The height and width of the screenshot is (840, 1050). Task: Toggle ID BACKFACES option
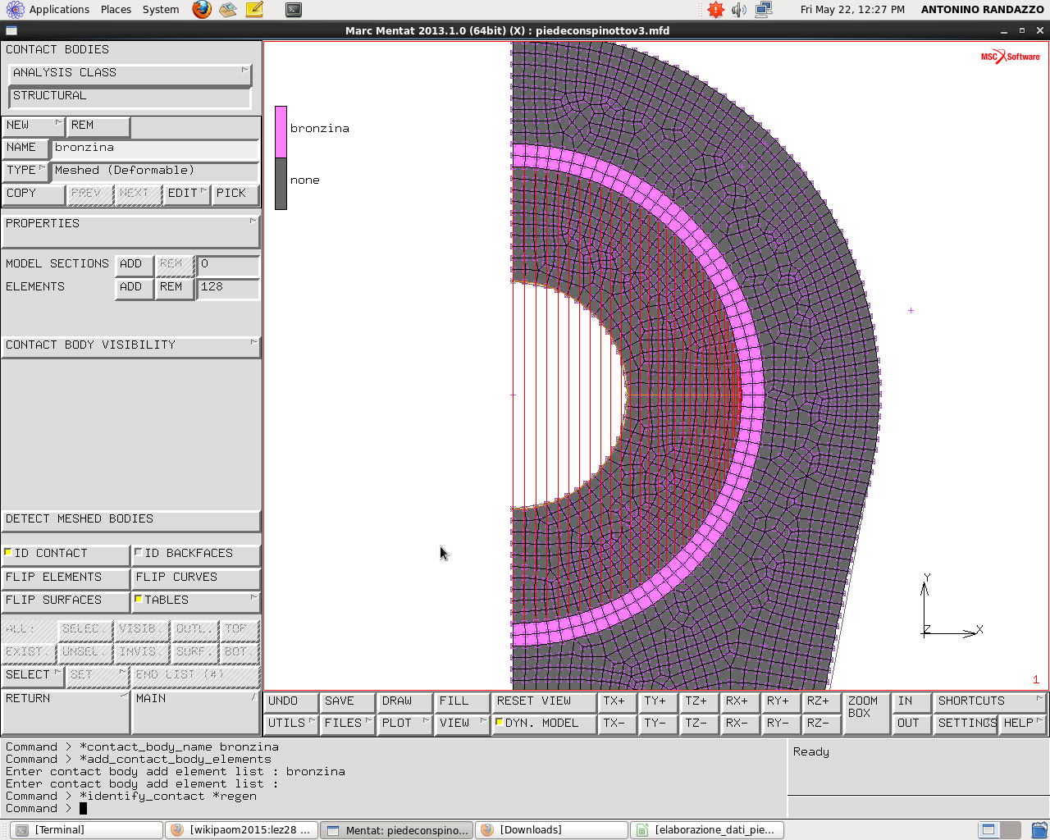point(196,554)
